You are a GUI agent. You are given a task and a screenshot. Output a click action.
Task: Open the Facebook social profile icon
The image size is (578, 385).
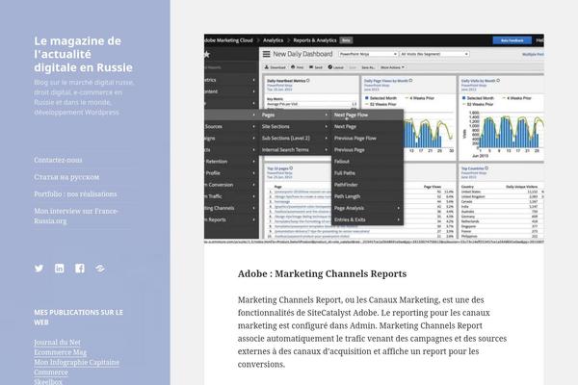click(x=80, y=269)
